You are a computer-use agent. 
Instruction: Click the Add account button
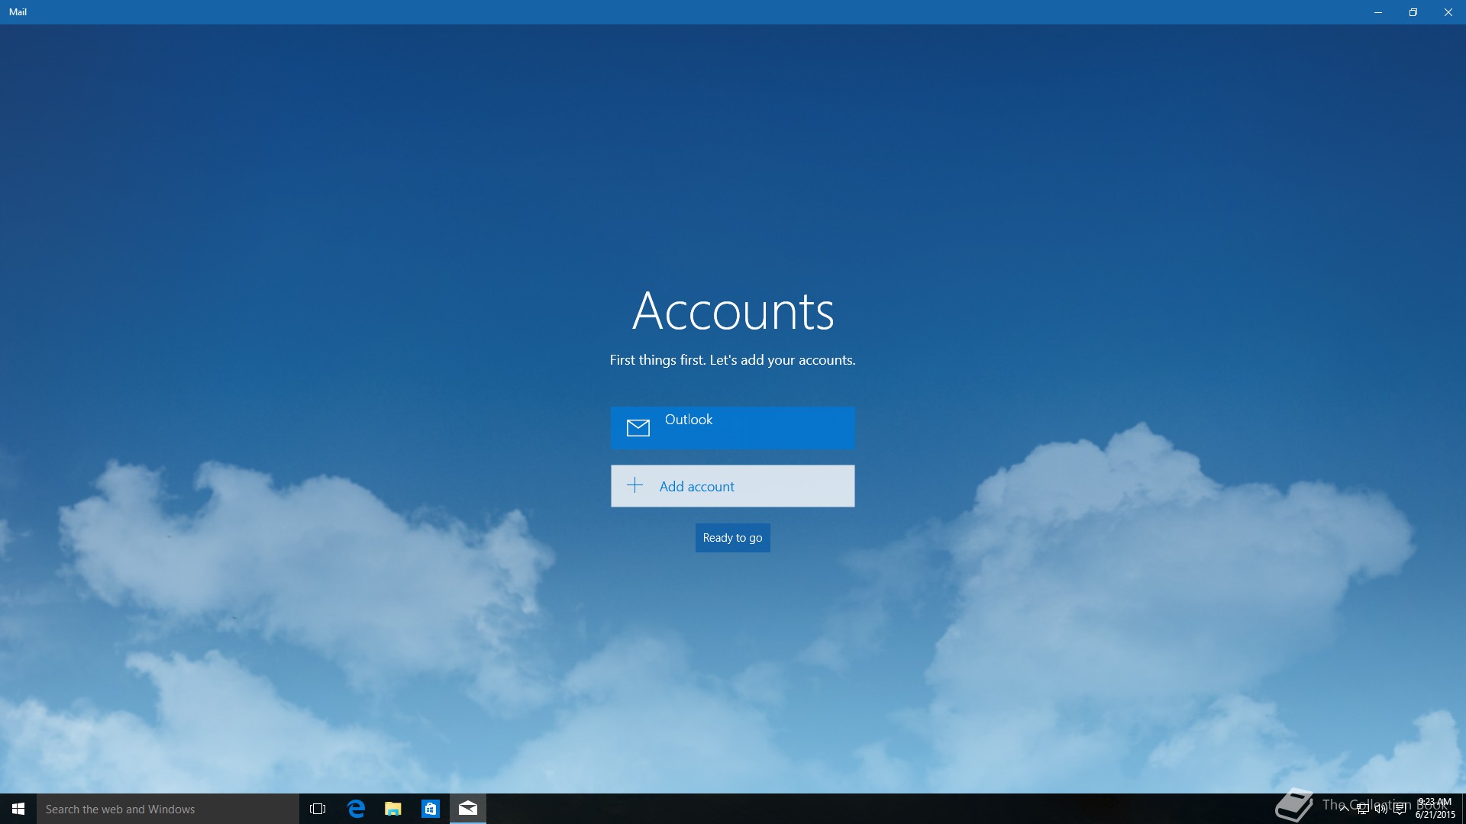(732, 486)
